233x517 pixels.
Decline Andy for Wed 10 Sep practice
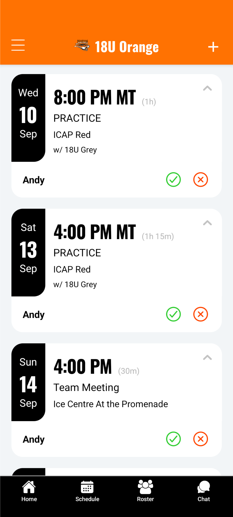coord(201,180)
